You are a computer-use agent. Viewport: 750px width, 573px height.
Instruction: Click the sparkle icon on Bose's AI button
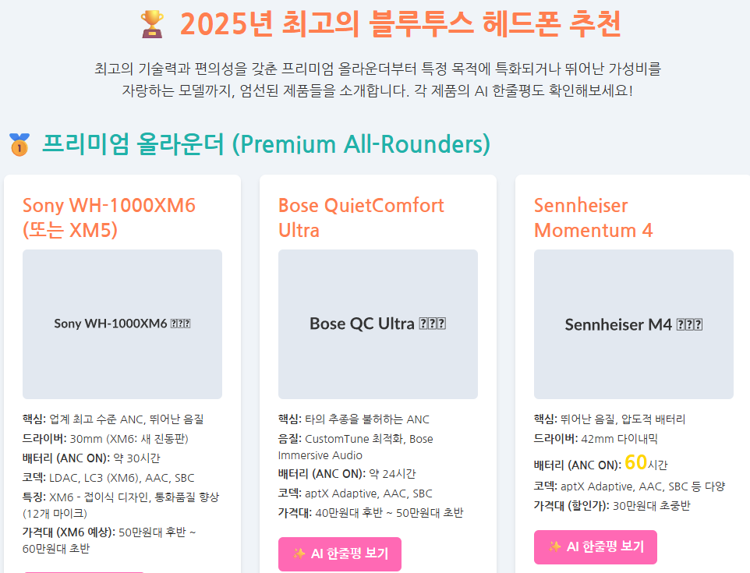[x=299, y=554]
